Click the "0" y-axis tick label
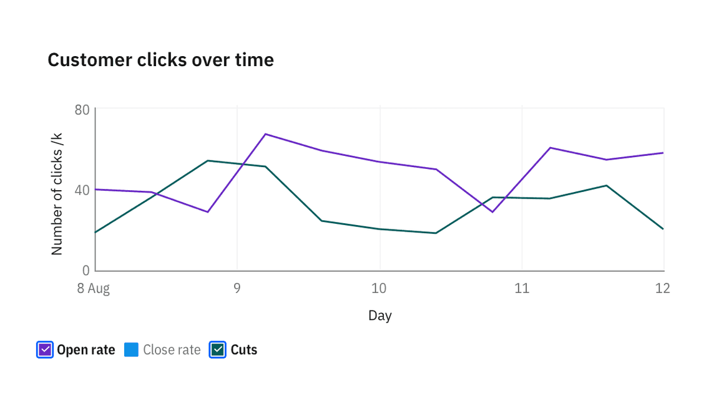This screenshot has height=404, width=719. click(x=86, y=271)
